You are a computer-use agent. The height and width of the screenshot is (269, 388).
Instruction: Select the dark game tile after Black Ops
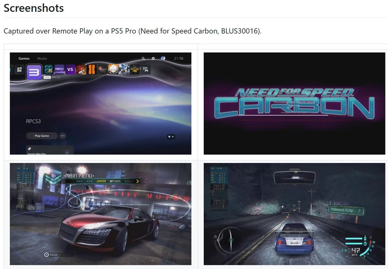click(102, 70)
